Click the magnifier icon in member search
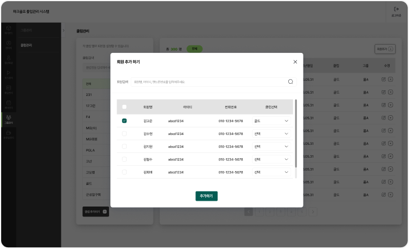 click(x=290, y=81)
